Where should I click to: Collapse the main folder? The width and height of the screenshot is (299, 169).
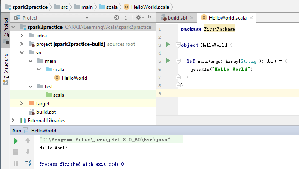[x=31, y=61]
